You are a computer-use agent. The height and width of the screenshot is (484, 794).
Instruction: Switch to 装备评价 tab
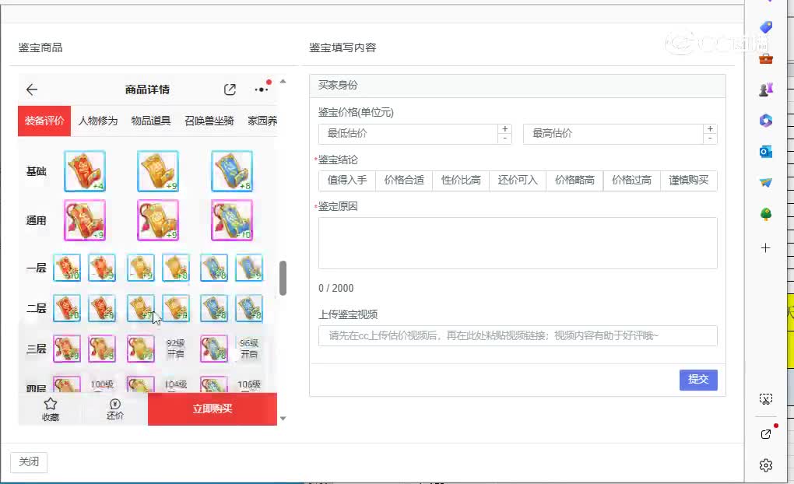click(x=44, y=121)
